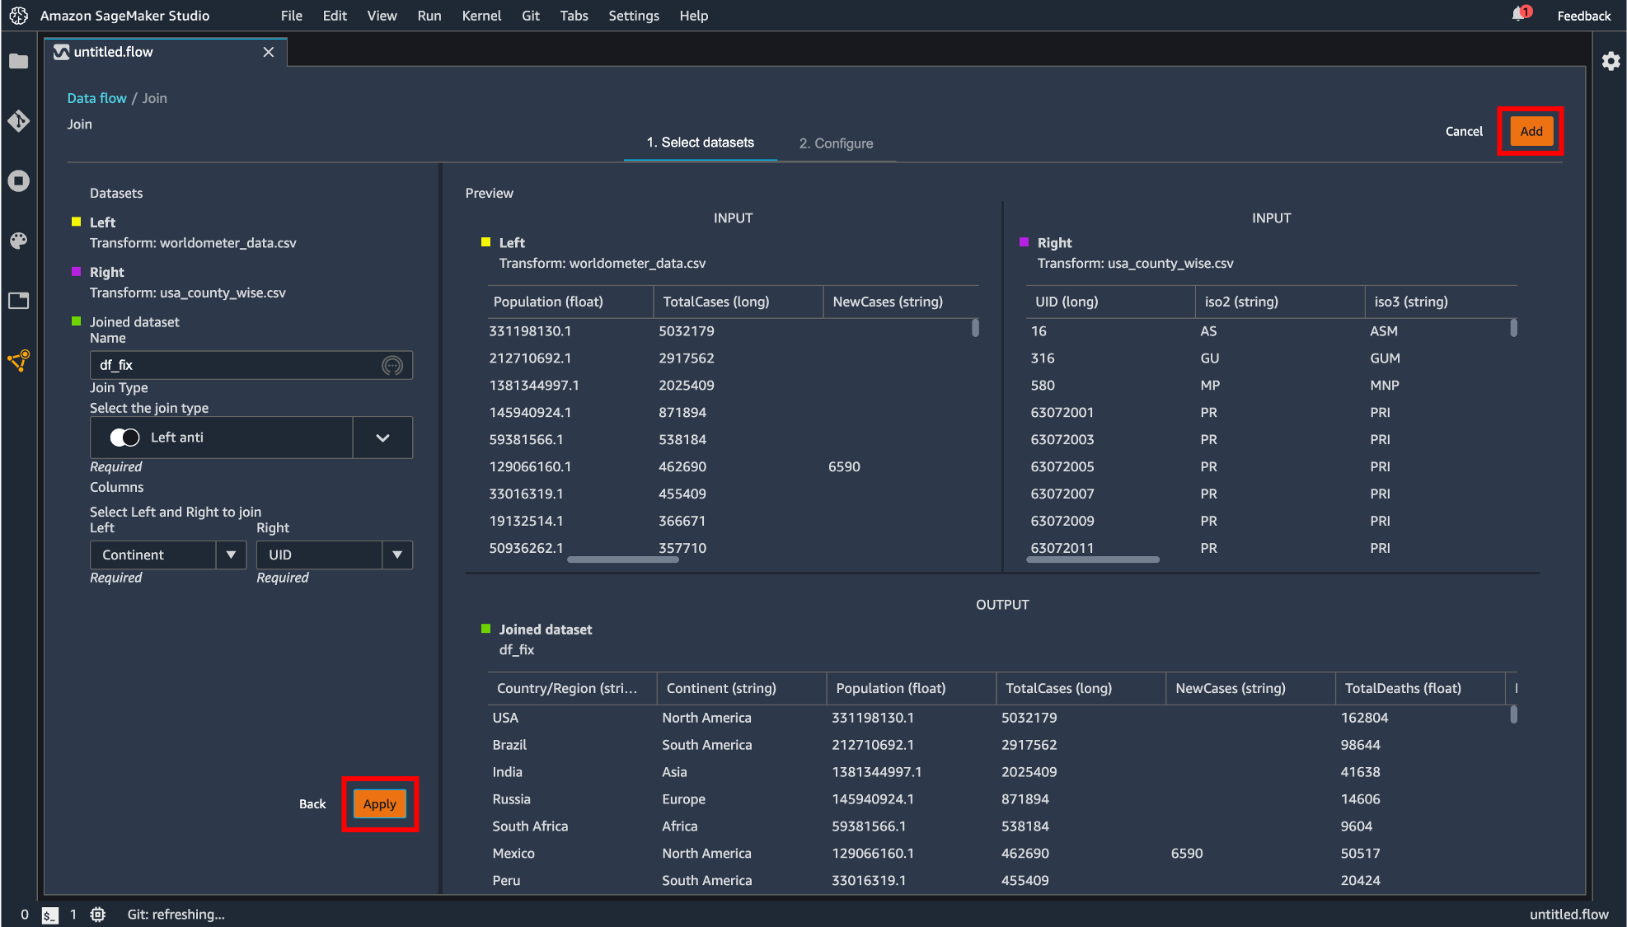The width and height of the screenshot is (1627, 927).
Task: Click the Cancel button
Action: (x=1464, y=131)
